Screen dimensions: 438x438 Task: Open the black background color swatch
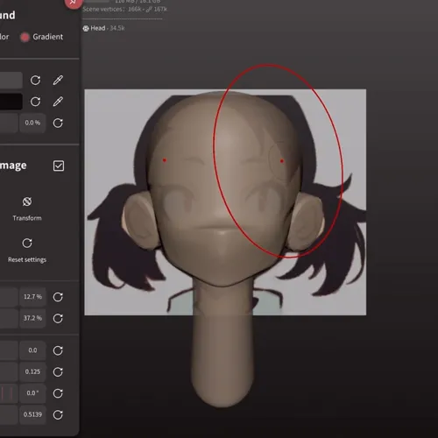click(x=11, y=102)
